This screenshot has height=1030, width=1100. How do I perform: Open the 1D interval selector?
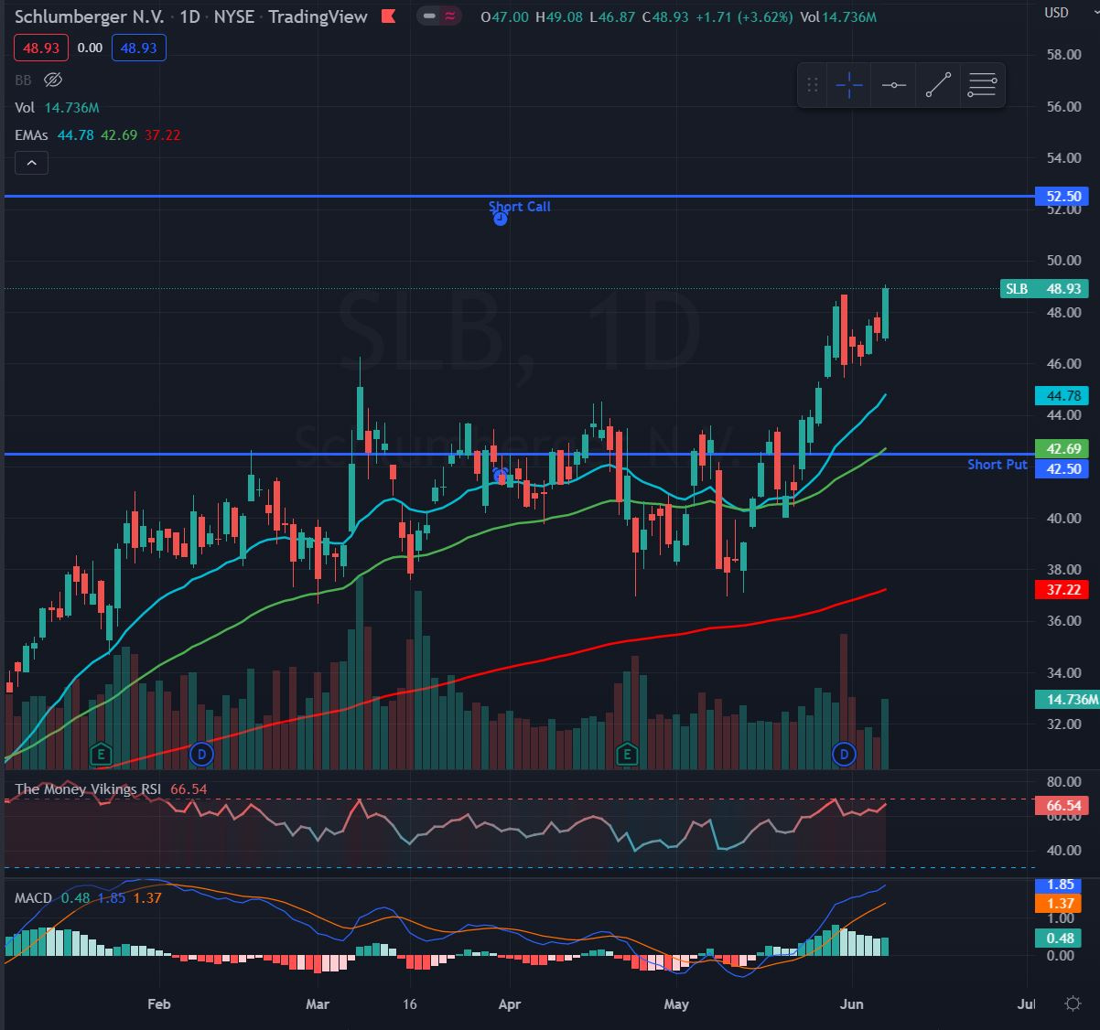[x=189, y=16]
